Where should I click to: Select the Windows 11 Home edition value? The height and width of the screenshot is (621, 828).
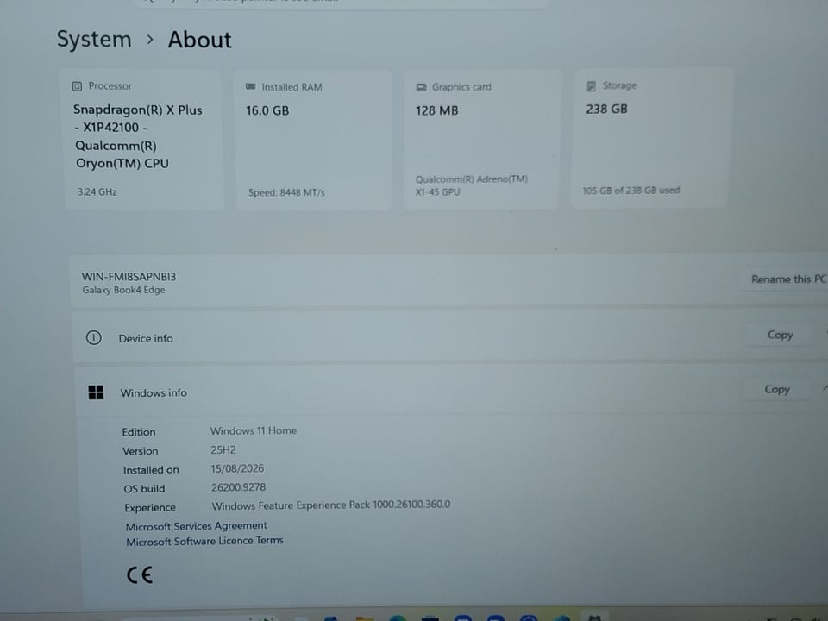[x=254, y=430]
